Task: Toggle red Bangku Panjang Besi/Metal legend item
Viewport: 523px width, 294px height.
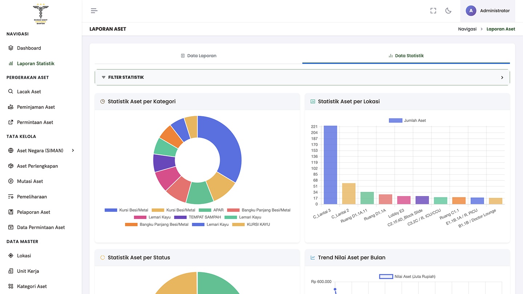Action: [259, 210]
